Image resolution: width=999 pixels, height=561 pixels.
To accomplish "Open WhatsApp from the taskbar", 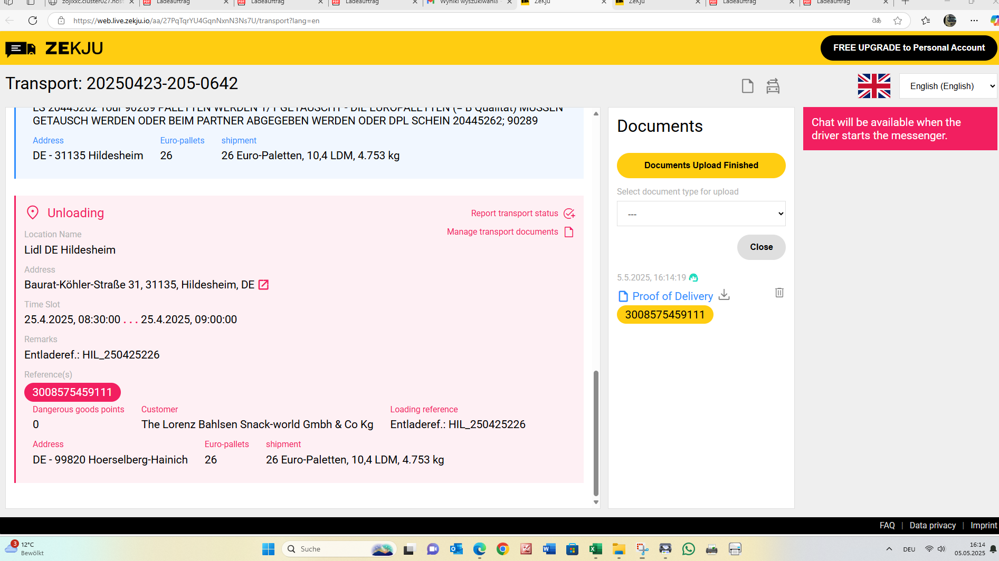I will (x=688, y=549).
